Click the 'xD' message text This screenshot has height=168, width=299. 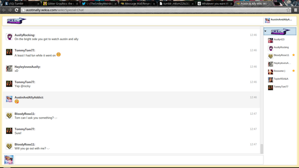coord(16,71)
